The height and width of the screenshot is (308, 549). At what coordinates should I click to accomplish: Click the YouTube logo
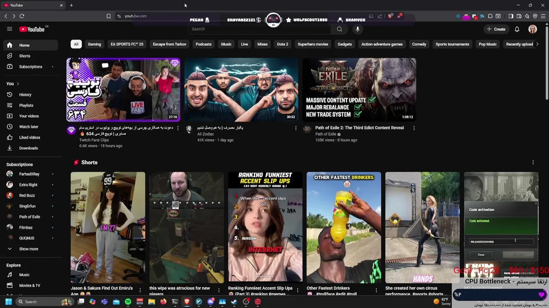[x=32, y=29]
